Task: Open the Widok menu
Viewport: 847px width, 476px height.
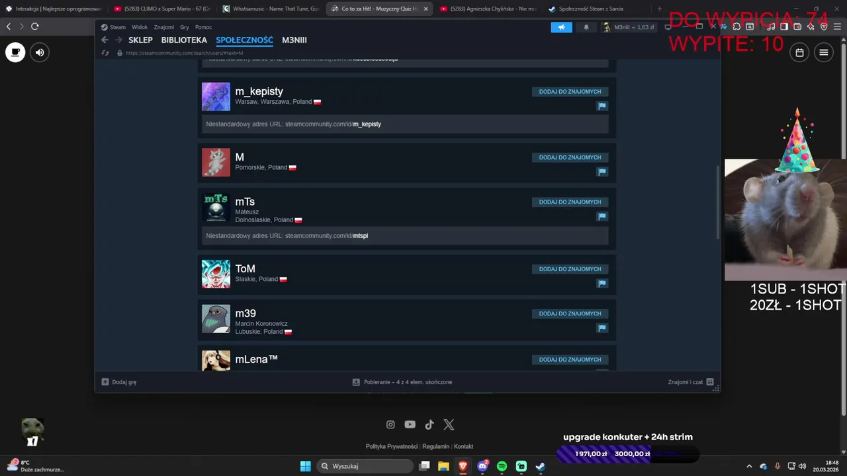Action: pos(140,27)
